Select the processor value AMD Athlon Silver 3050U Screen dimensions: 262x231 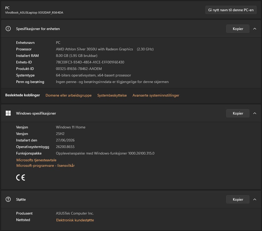pyautogui.click(x=94, y=49)
